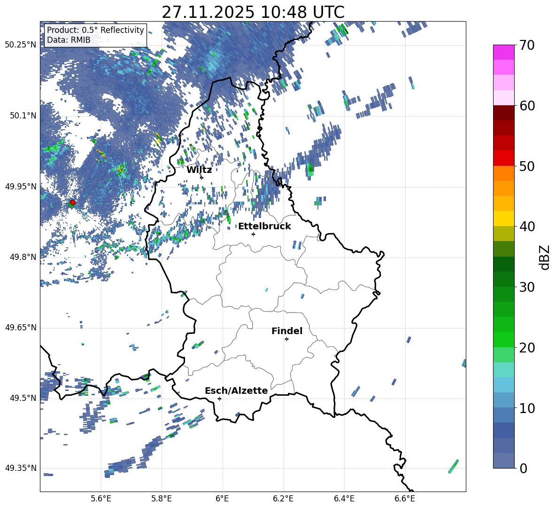Click the dark maroon colorbar segment below 60
The image size is (556, 508).
[503, 113]
